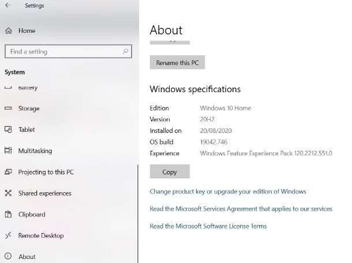This screenshot has width=352, height=263.
Task: Open the Microsoft Services Agreement link
Action: coord(241,209)
